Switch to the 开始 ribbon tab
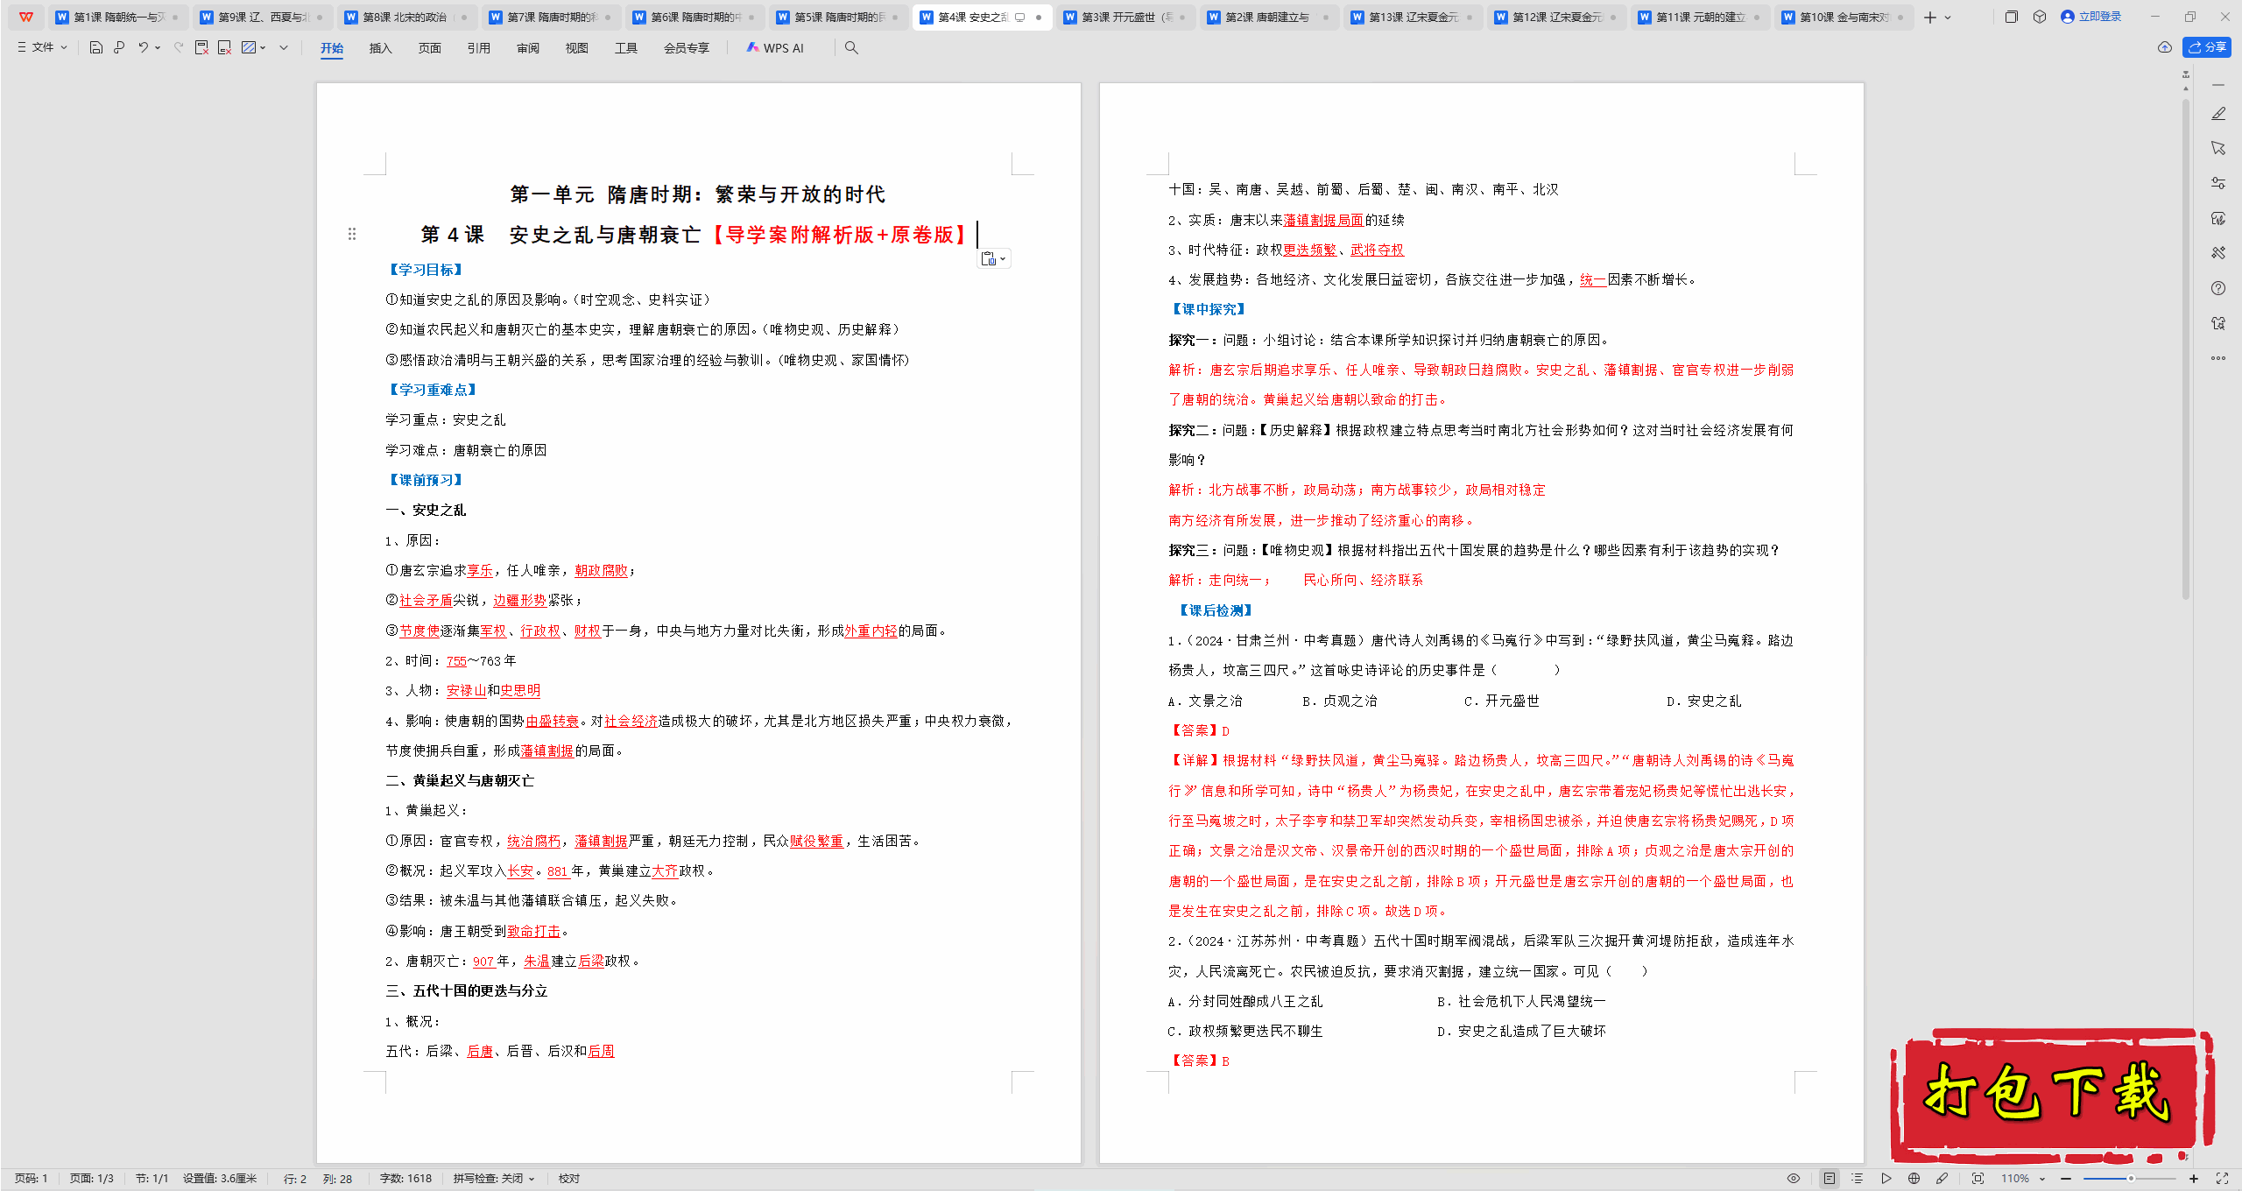2242x1191 pixels. [332, 48]
